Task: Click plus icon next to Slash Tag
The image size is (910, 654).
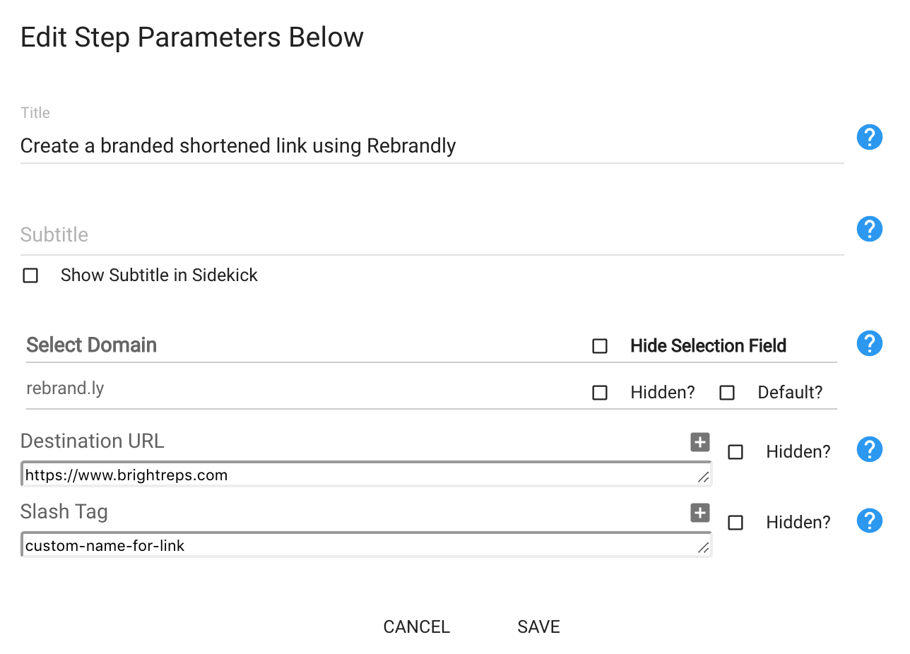Action: pyautogui.click(x=700, y=513)
